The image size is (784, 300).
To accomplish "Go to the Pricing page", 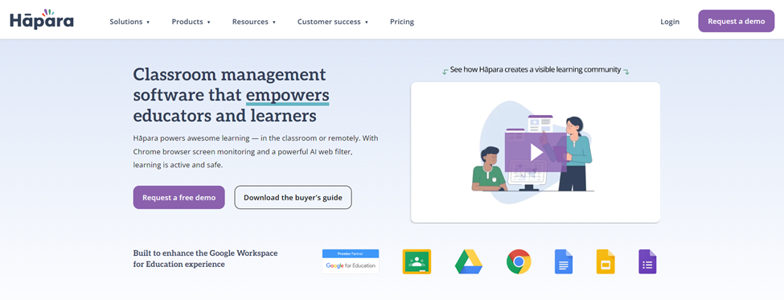I will pyautogui.click(x=402, y=22).
